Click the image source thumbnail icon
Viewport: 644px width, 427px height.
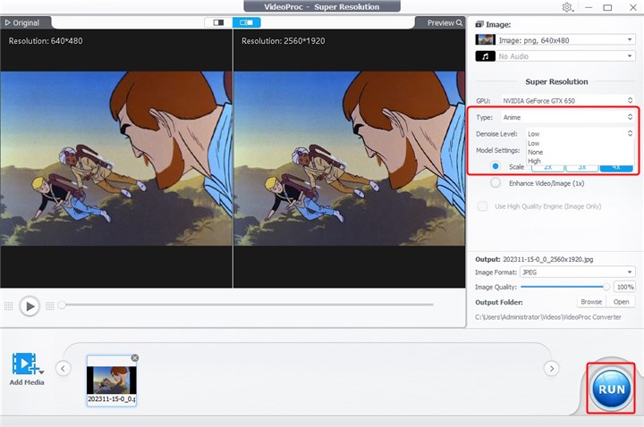[x=485, y=40]
